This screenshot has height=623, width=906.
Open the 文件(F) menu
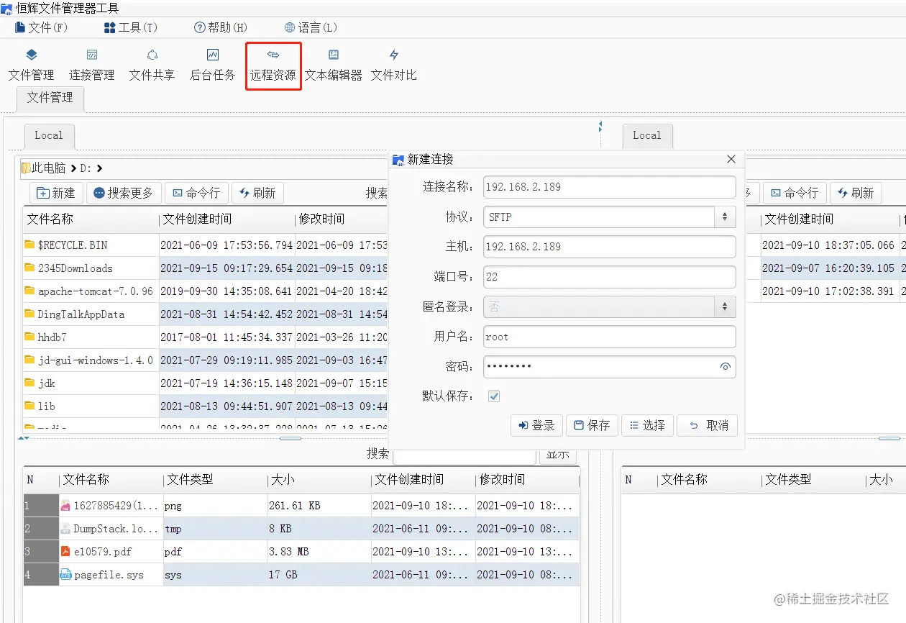41,27
